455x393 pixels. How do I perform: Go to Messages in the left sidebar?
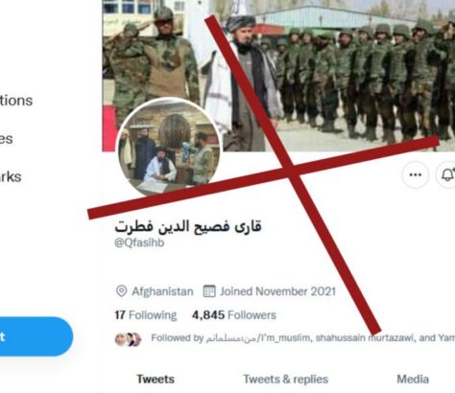coord(7,139)
